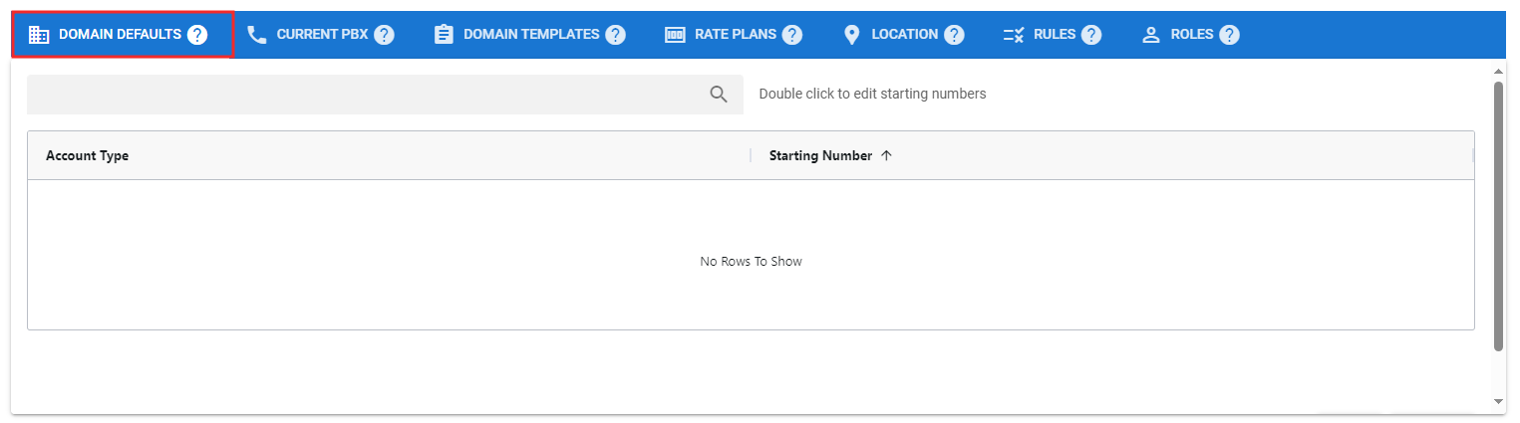Click the Rate Plans help icon

pos(791,35)
